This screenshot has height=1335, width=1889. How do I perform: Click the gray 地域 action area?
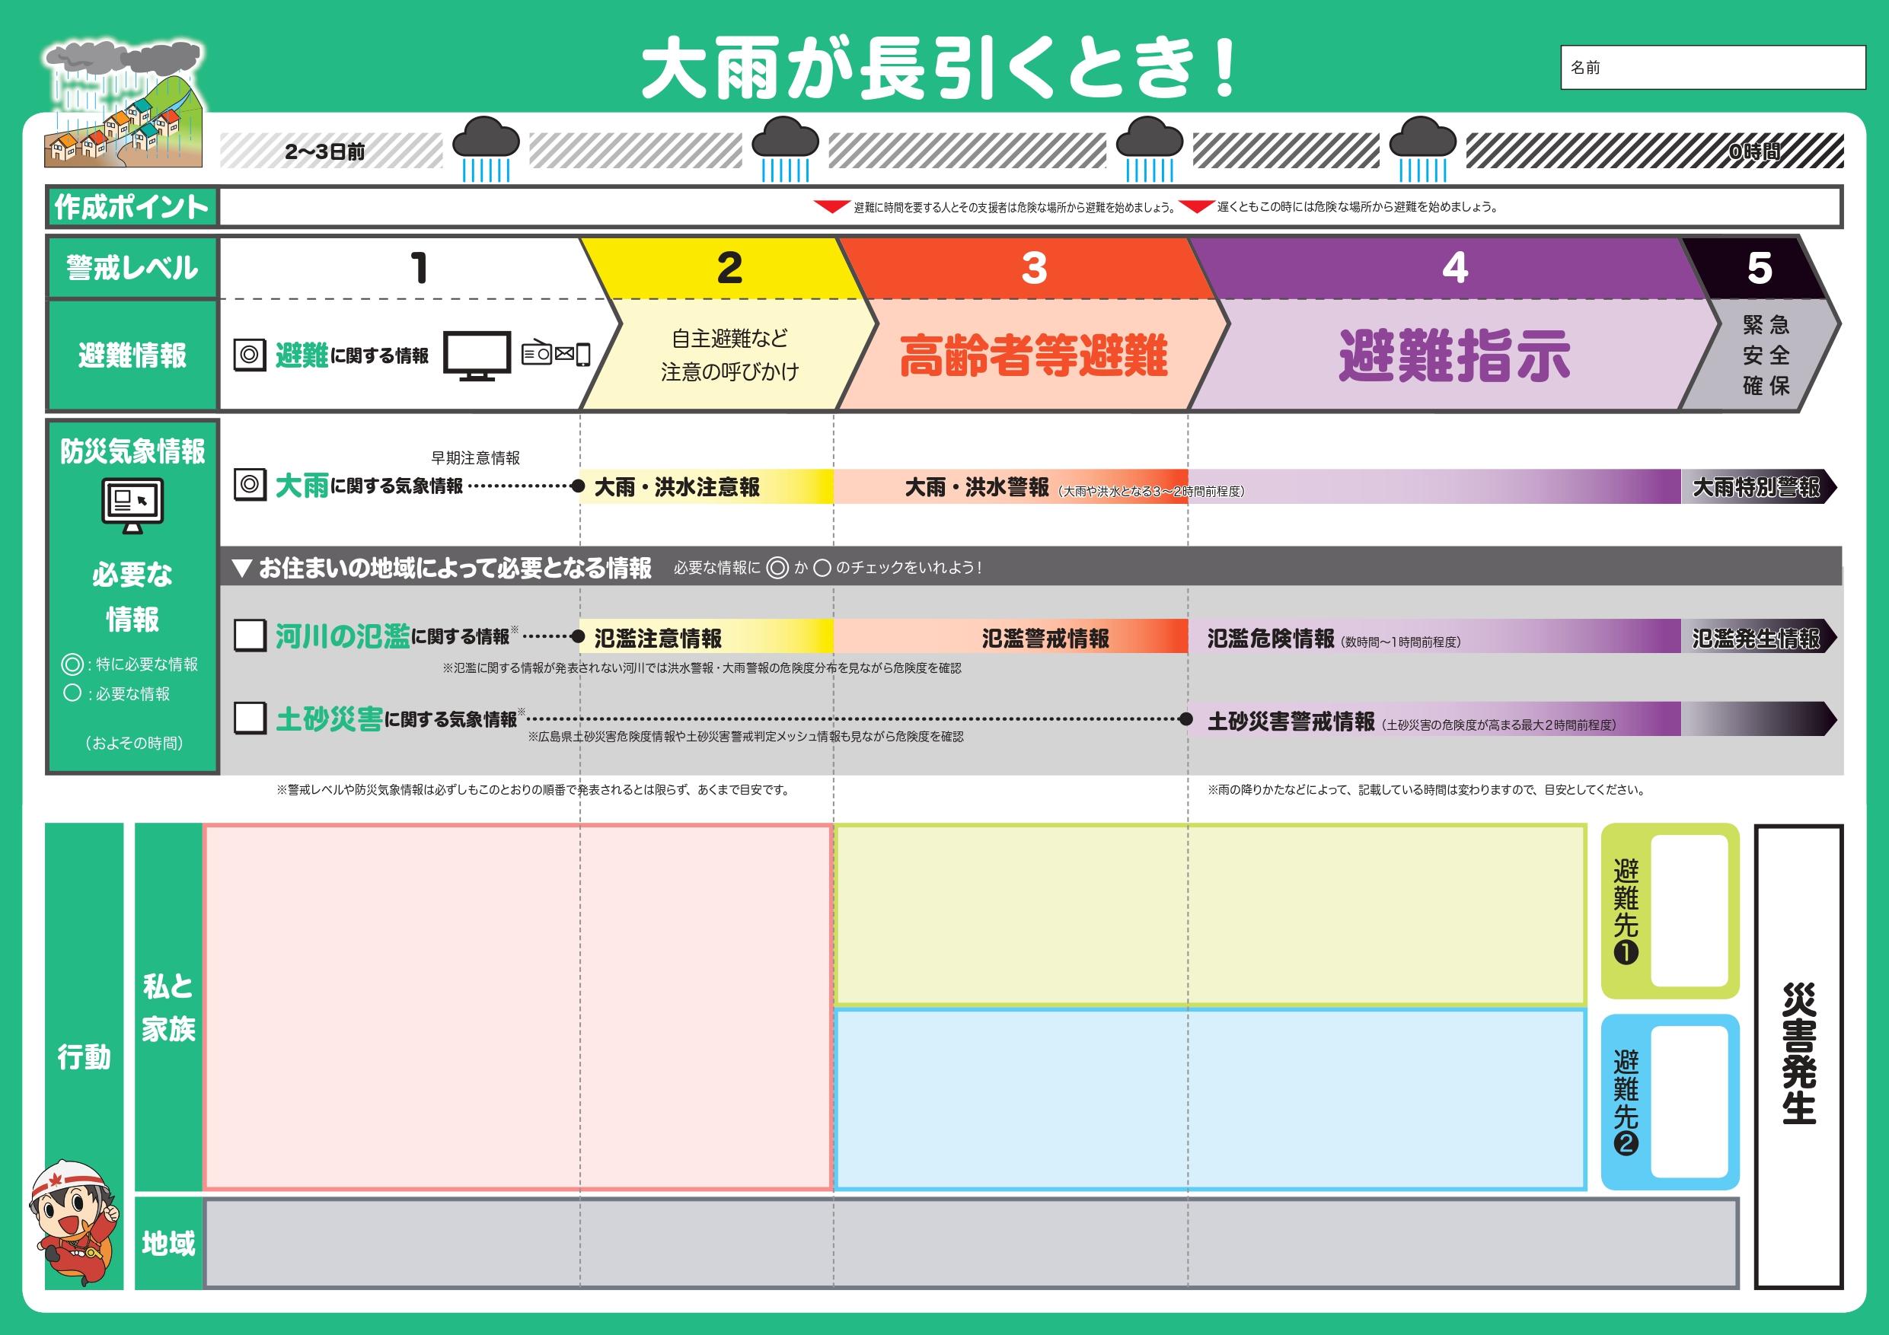pyautogui.click(x=972, y=1243)
